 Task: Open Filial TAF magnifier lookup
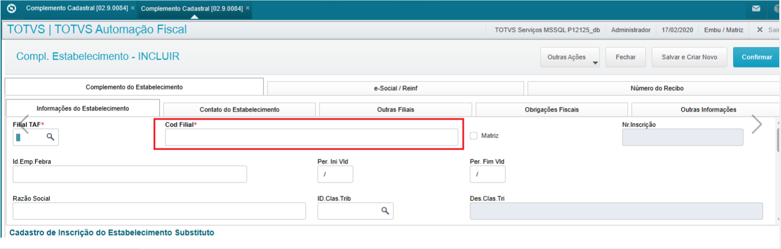(x=50, y=137)
